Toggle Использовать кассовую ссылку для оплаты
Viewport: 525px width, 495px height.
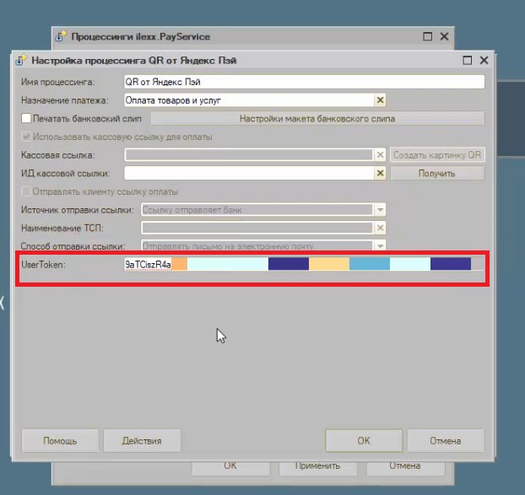click(x=26, y=137)
